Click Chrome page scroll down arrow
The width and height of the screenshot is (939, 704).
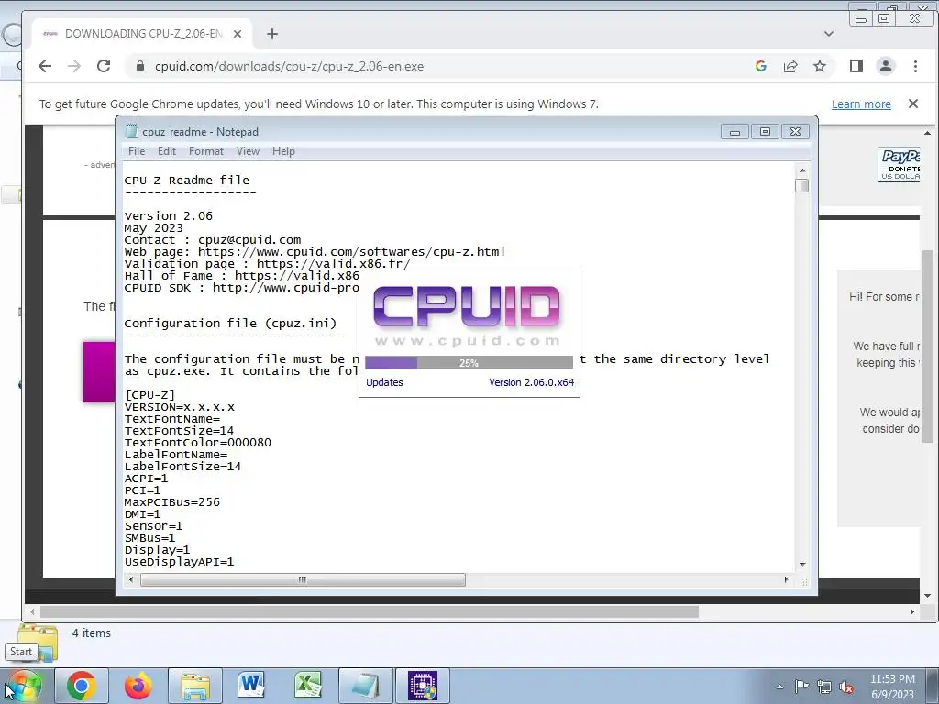[x=928, y=596]
